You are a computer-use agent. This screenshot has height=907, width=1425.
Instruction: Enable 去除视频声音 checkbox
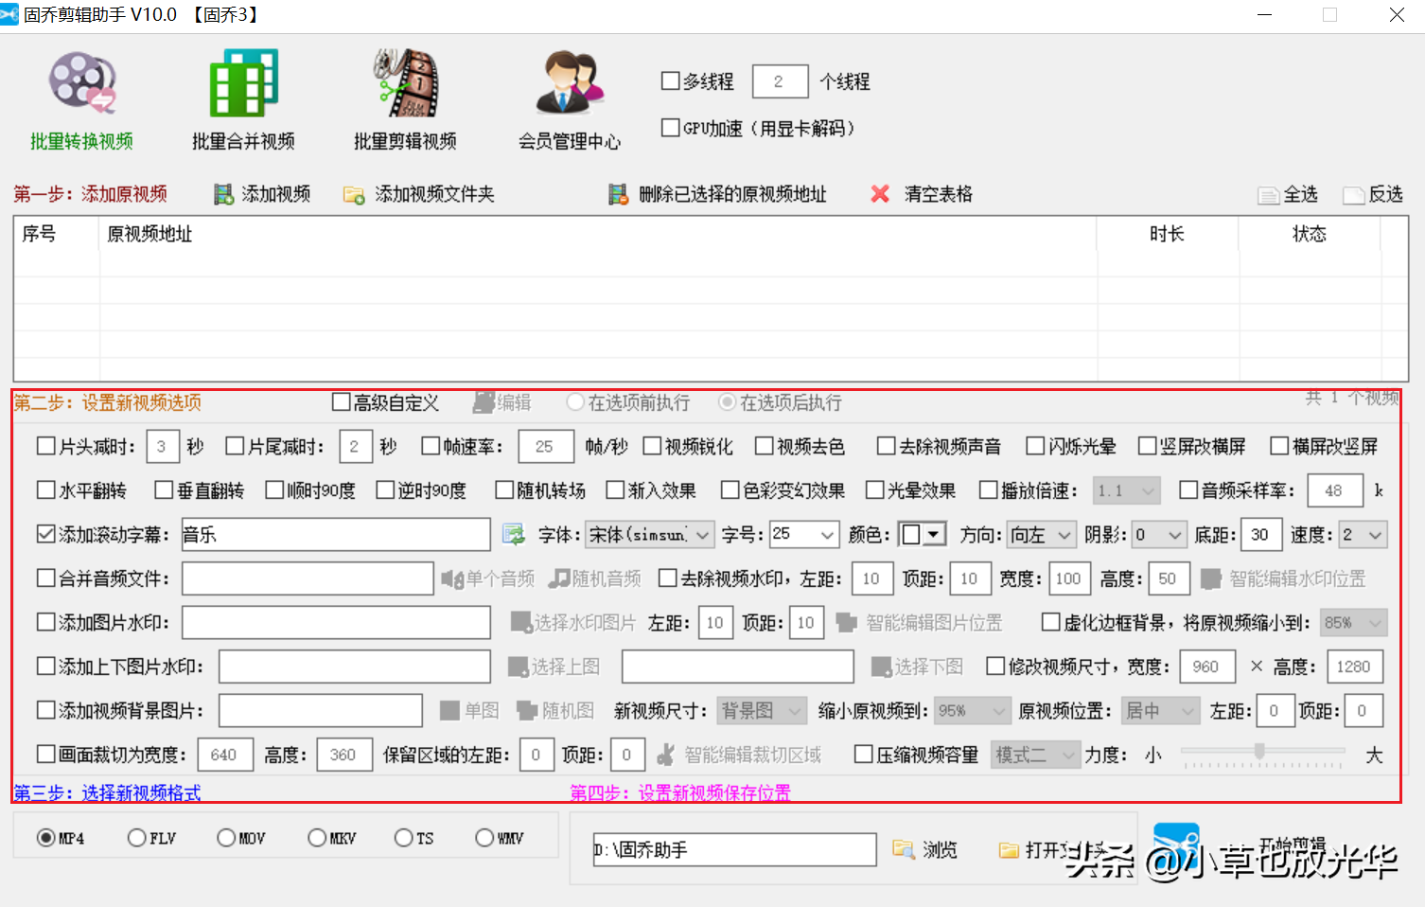[x=886, y=446]
